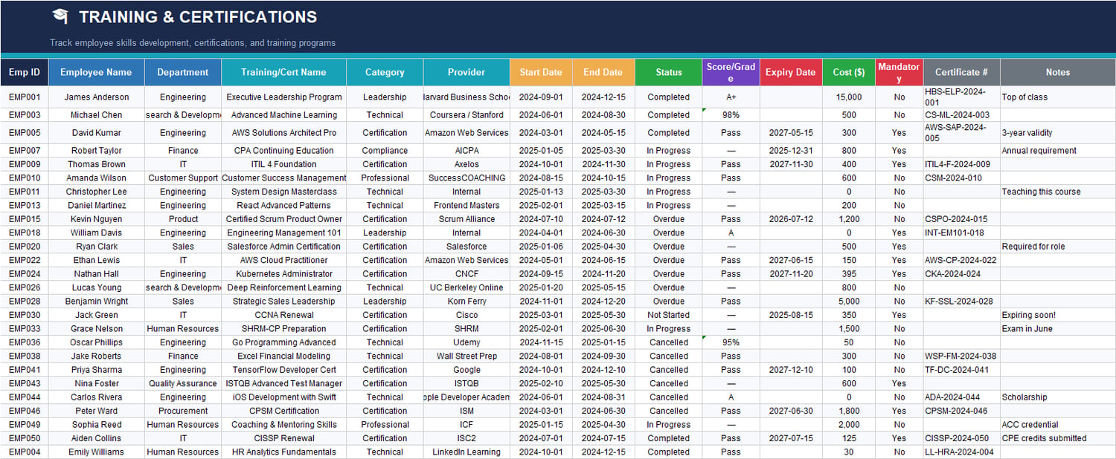The height and width of the screenshot is (459, 1116).
Task: Select the Scrum Alliance provider cell
Action: click(466, 219)
